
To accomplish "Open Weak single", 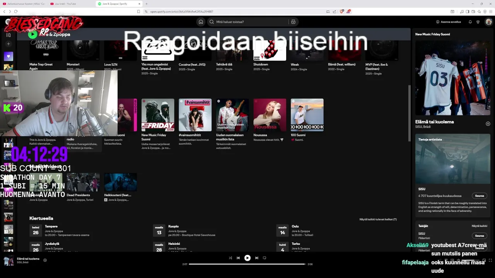I will point(307,55).
